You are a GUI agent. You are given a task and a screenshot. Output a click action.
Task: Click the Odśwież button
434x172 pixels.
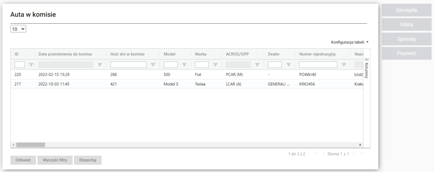[23, 160]
